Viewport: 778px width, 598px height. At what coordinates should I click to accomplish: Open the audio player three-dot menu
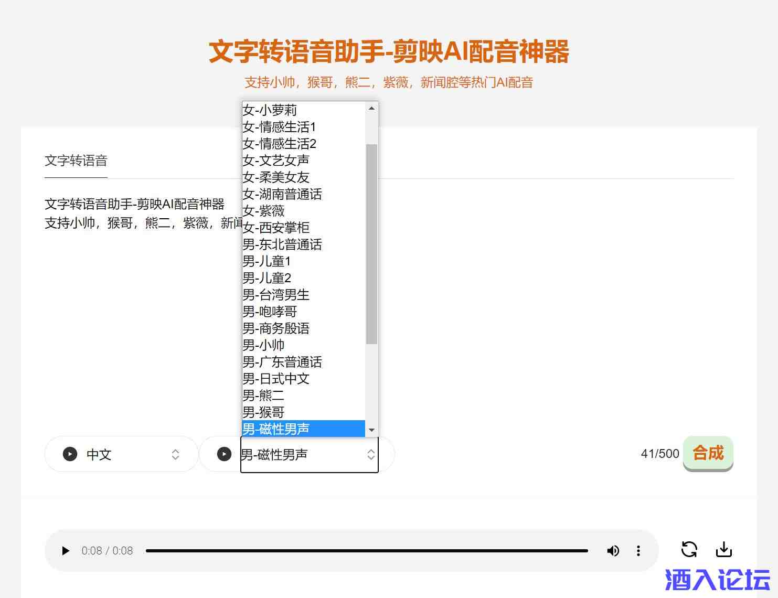pos(638,551)
